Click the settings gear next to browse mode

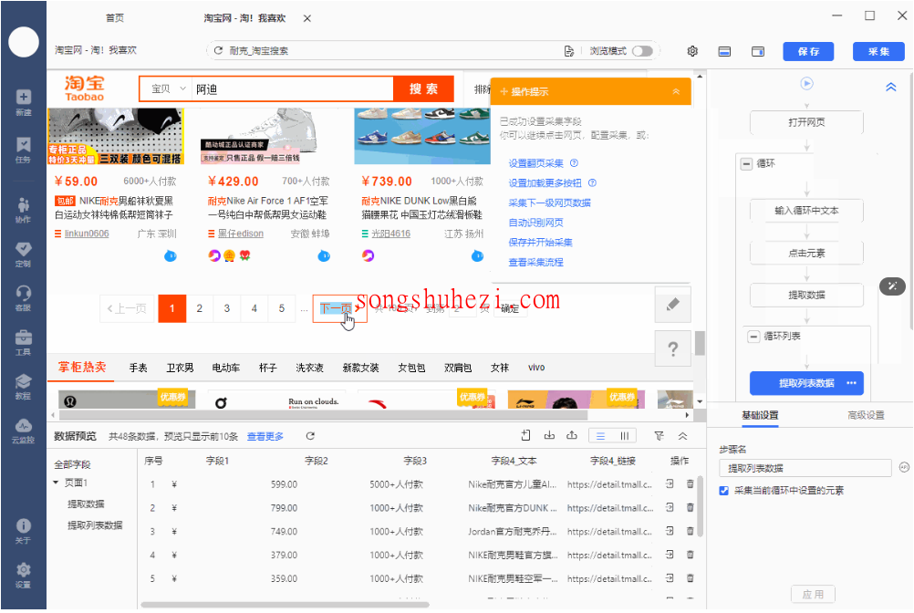[x=692, y=51]
